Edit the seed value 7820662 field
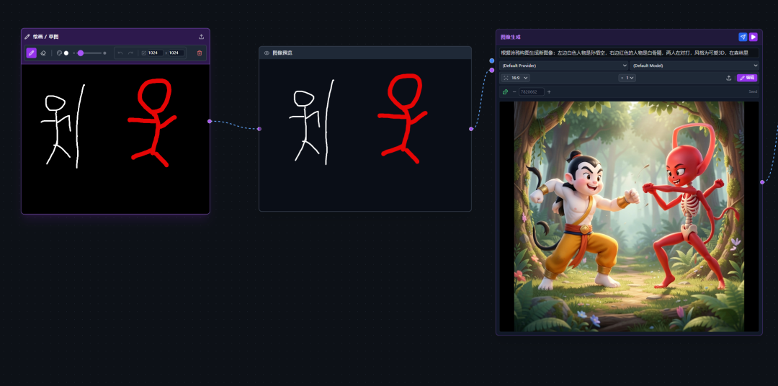Screen dimensions: 778x386 pyautogui.click(x=532, y=91)
